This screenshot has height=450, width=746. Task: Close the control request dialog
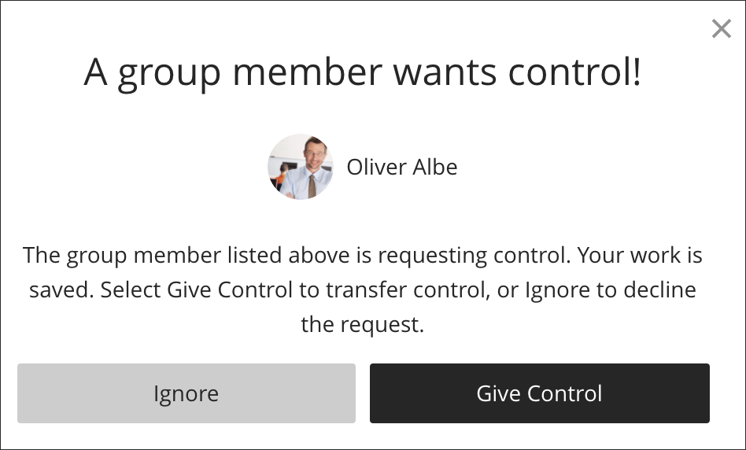click(x=721, y=29)
